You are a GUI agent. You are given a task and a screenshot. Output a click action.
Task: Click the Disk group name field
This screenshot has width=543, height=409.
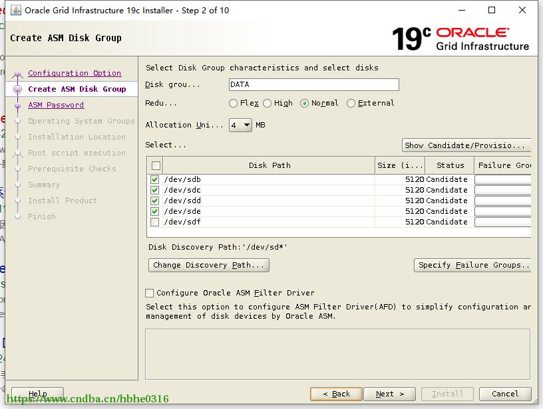[x=313, y=84]
